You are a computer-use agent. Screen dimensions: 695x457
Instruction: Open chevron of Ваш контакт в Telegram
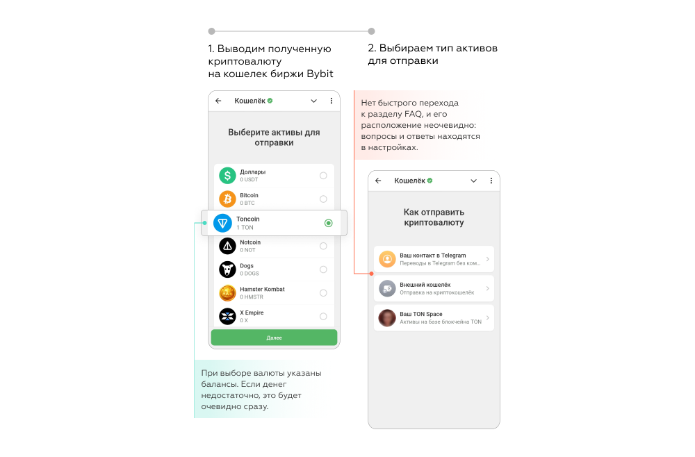[x=488, y=259]
